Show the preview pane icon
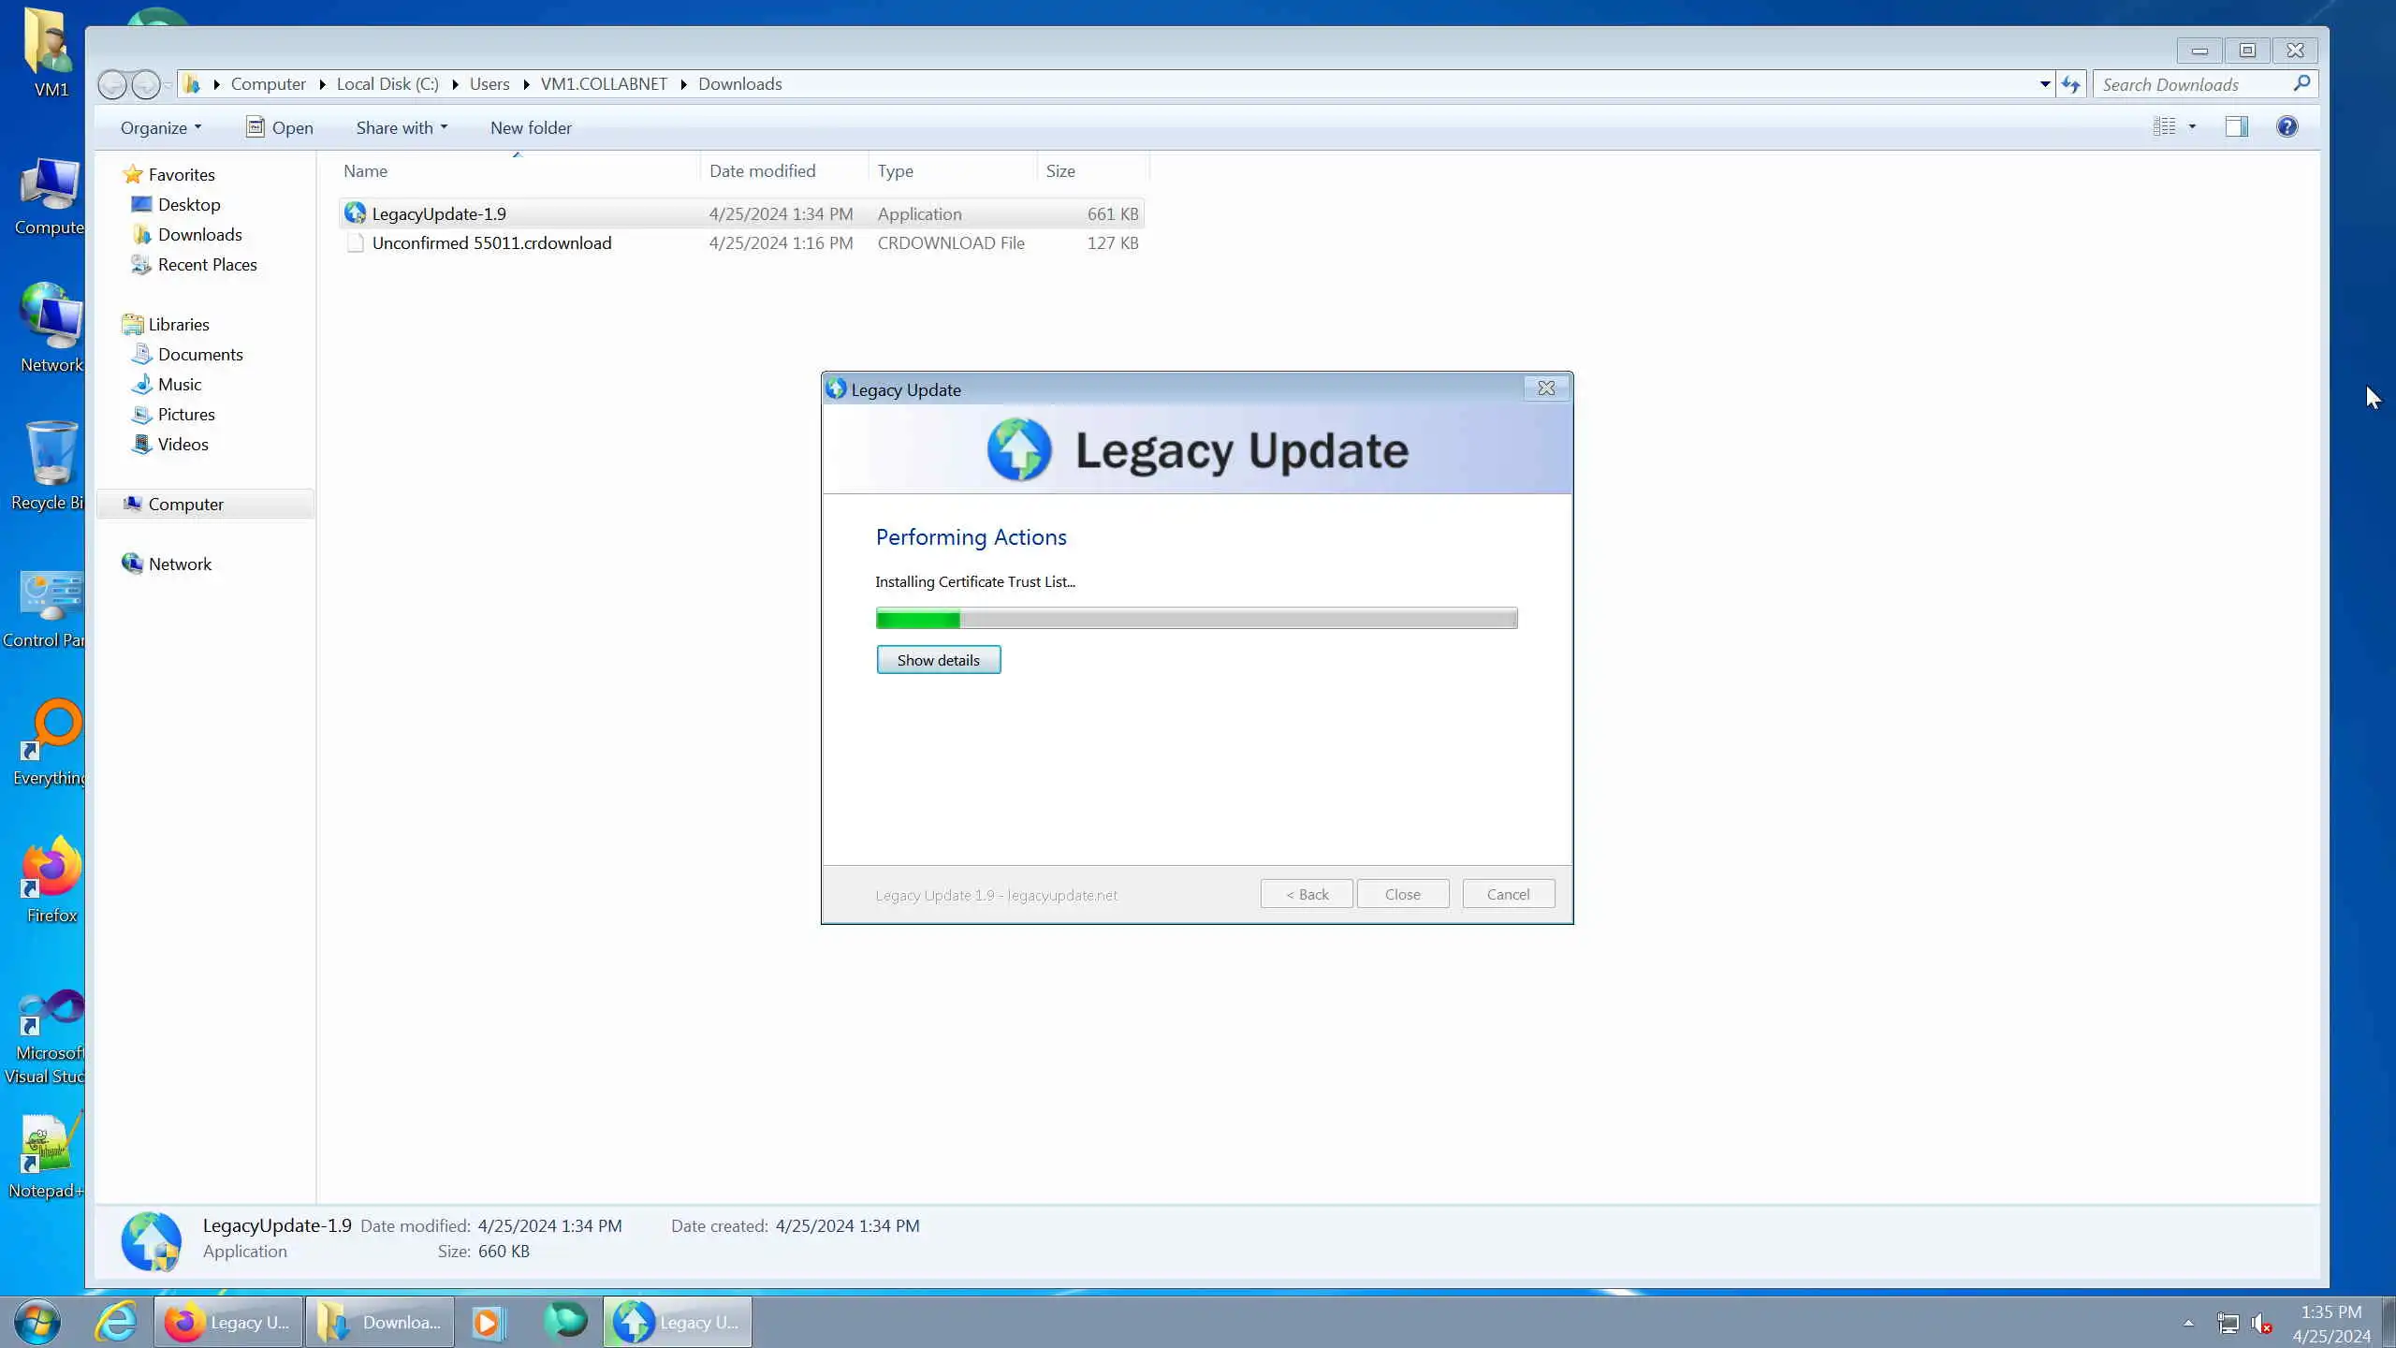The image size is (2396, 1348). pyautogui.click(x=2236, y=126)
